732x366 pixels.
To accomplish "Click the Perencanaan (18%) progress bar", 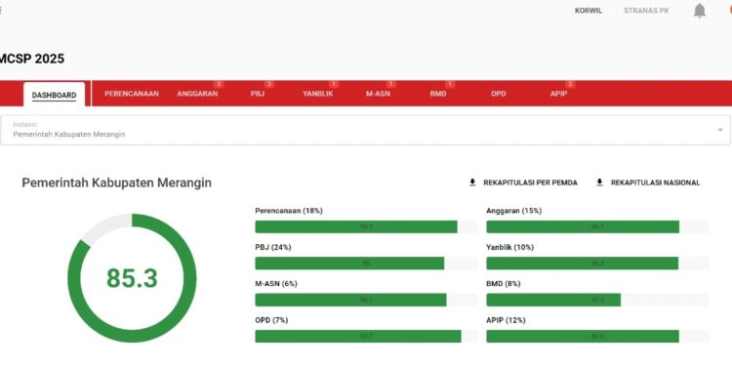I will coord(366,226).
